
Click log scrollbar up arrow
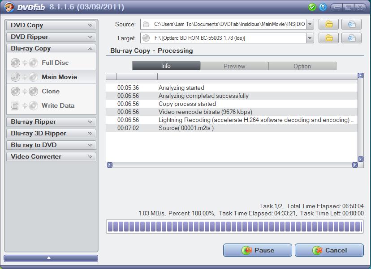coord(361,76)
